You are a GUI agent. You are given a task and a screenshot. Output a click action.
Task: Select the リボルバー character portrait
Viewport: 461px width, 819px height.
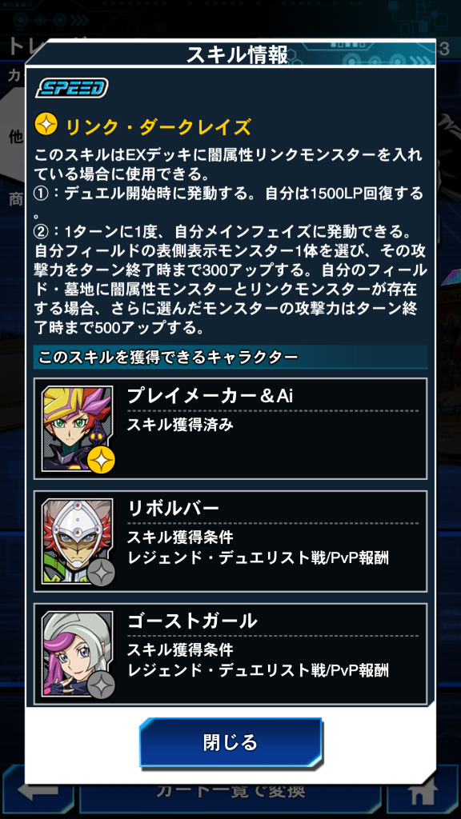click(77, 541)
